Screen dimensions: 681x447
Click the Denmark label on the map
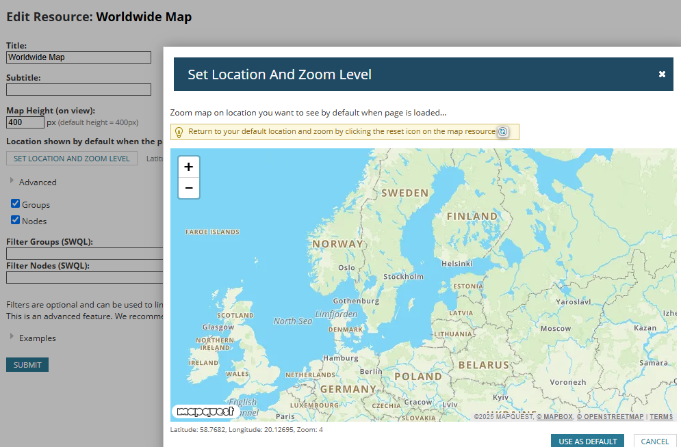tap(345, 329)
